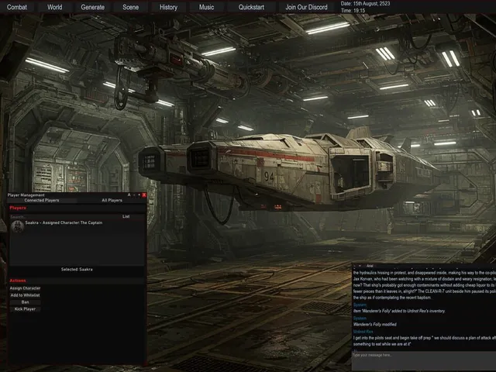Toggle the List view button
The width and height of the screenshot is (496, 372).
click(126, 217)
